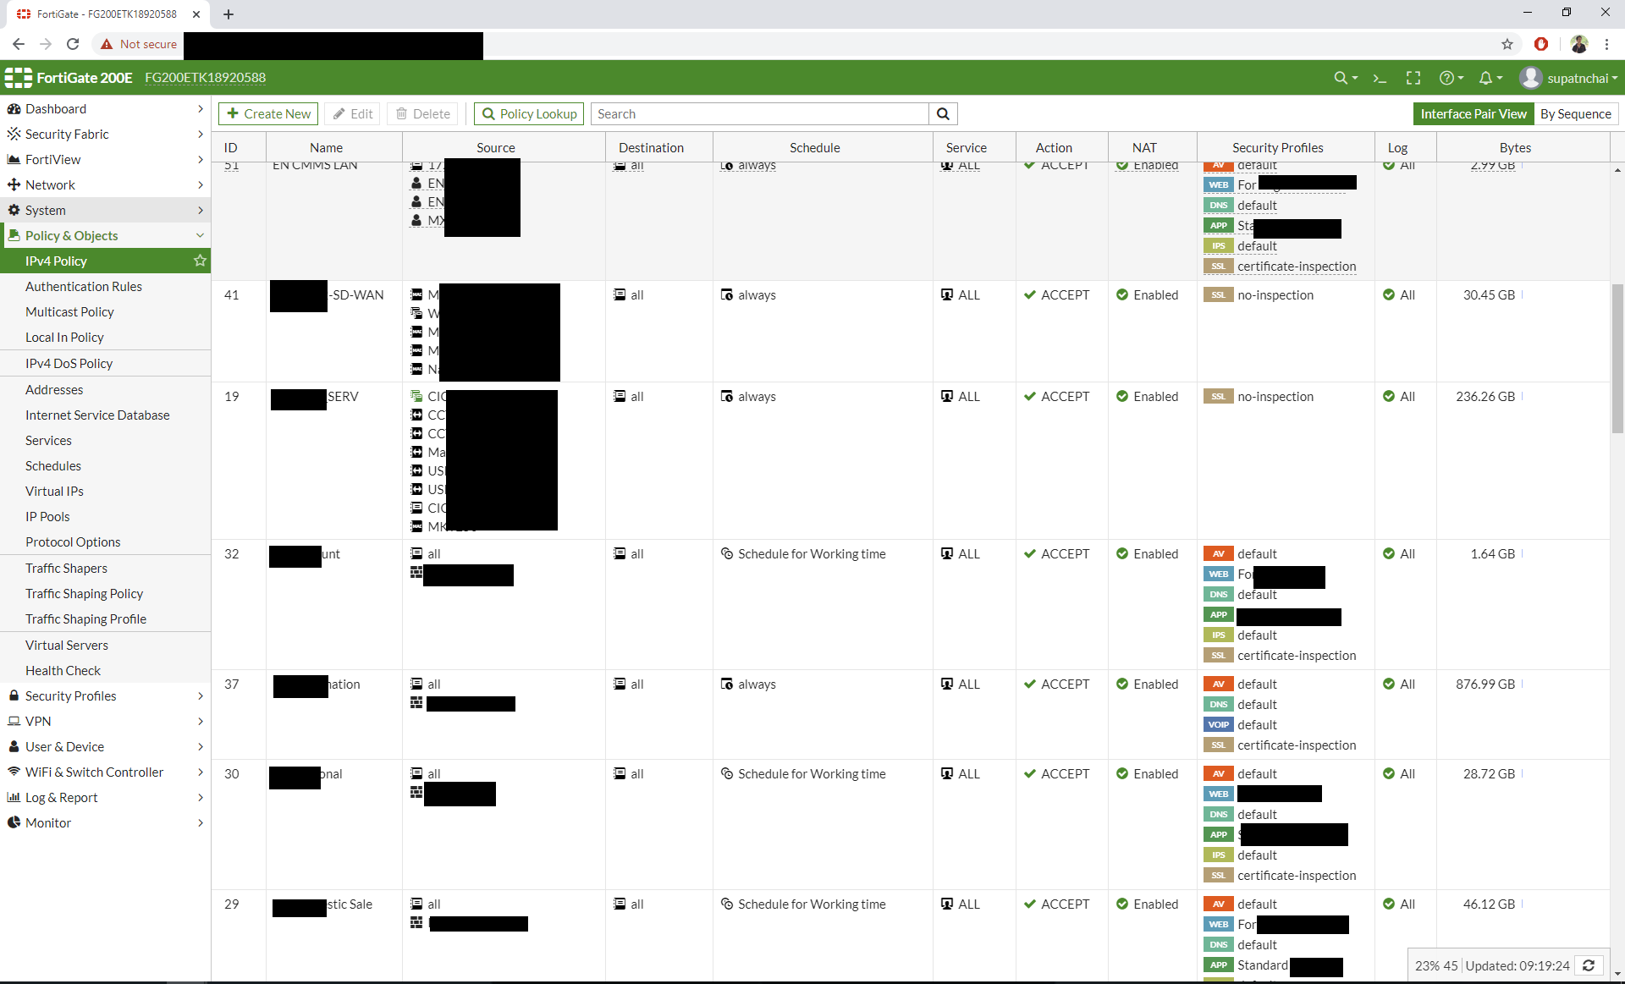Open the Health Check page

(x=63, y=670)
